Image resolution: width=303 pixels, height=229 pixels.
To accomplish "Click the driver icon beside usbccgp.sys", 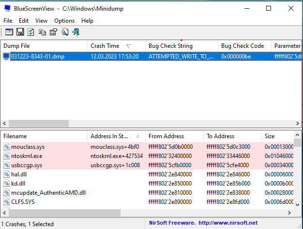I will (x=7, y=165).
